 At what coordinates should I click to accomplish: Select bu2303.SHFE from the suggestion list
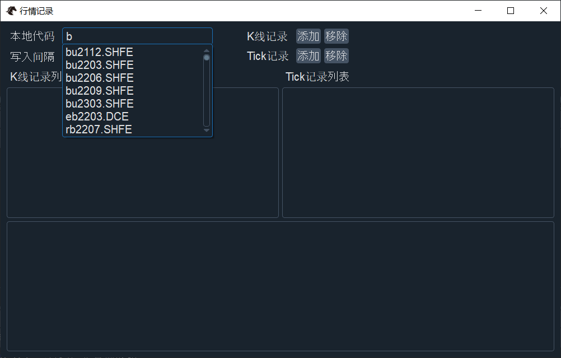click(99, 103)
